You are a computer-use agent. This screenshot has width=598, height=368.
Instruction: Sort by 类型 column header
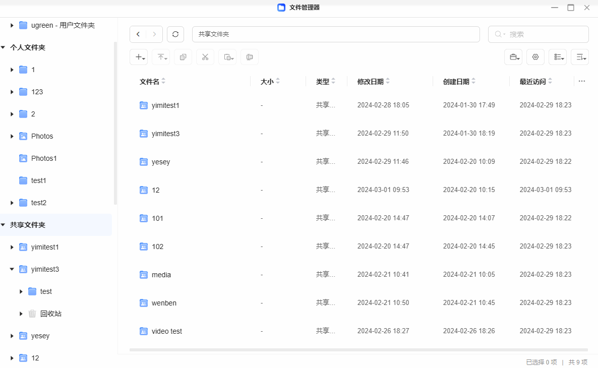coord(326,82)
